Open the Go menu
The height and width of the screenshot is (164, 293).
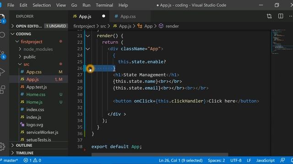[x=74, y=5]
